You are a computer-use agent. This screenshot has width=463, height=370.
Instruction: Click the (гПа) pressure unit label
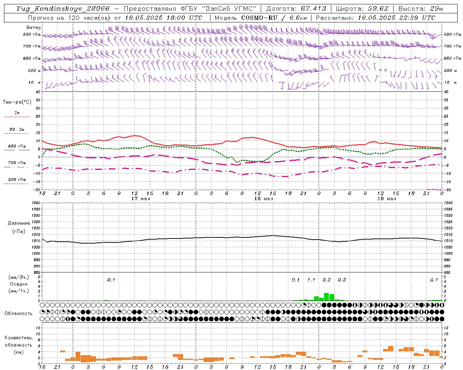[x=19, y=232]
